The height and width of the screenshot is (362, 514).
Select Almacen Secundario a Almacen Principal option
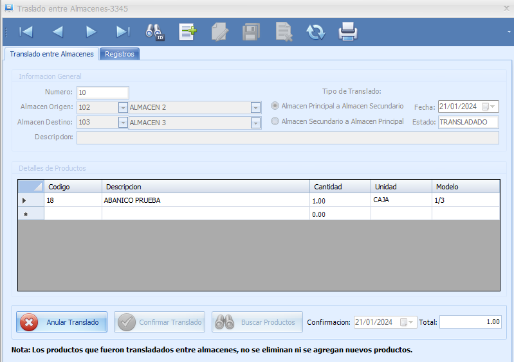275,121
